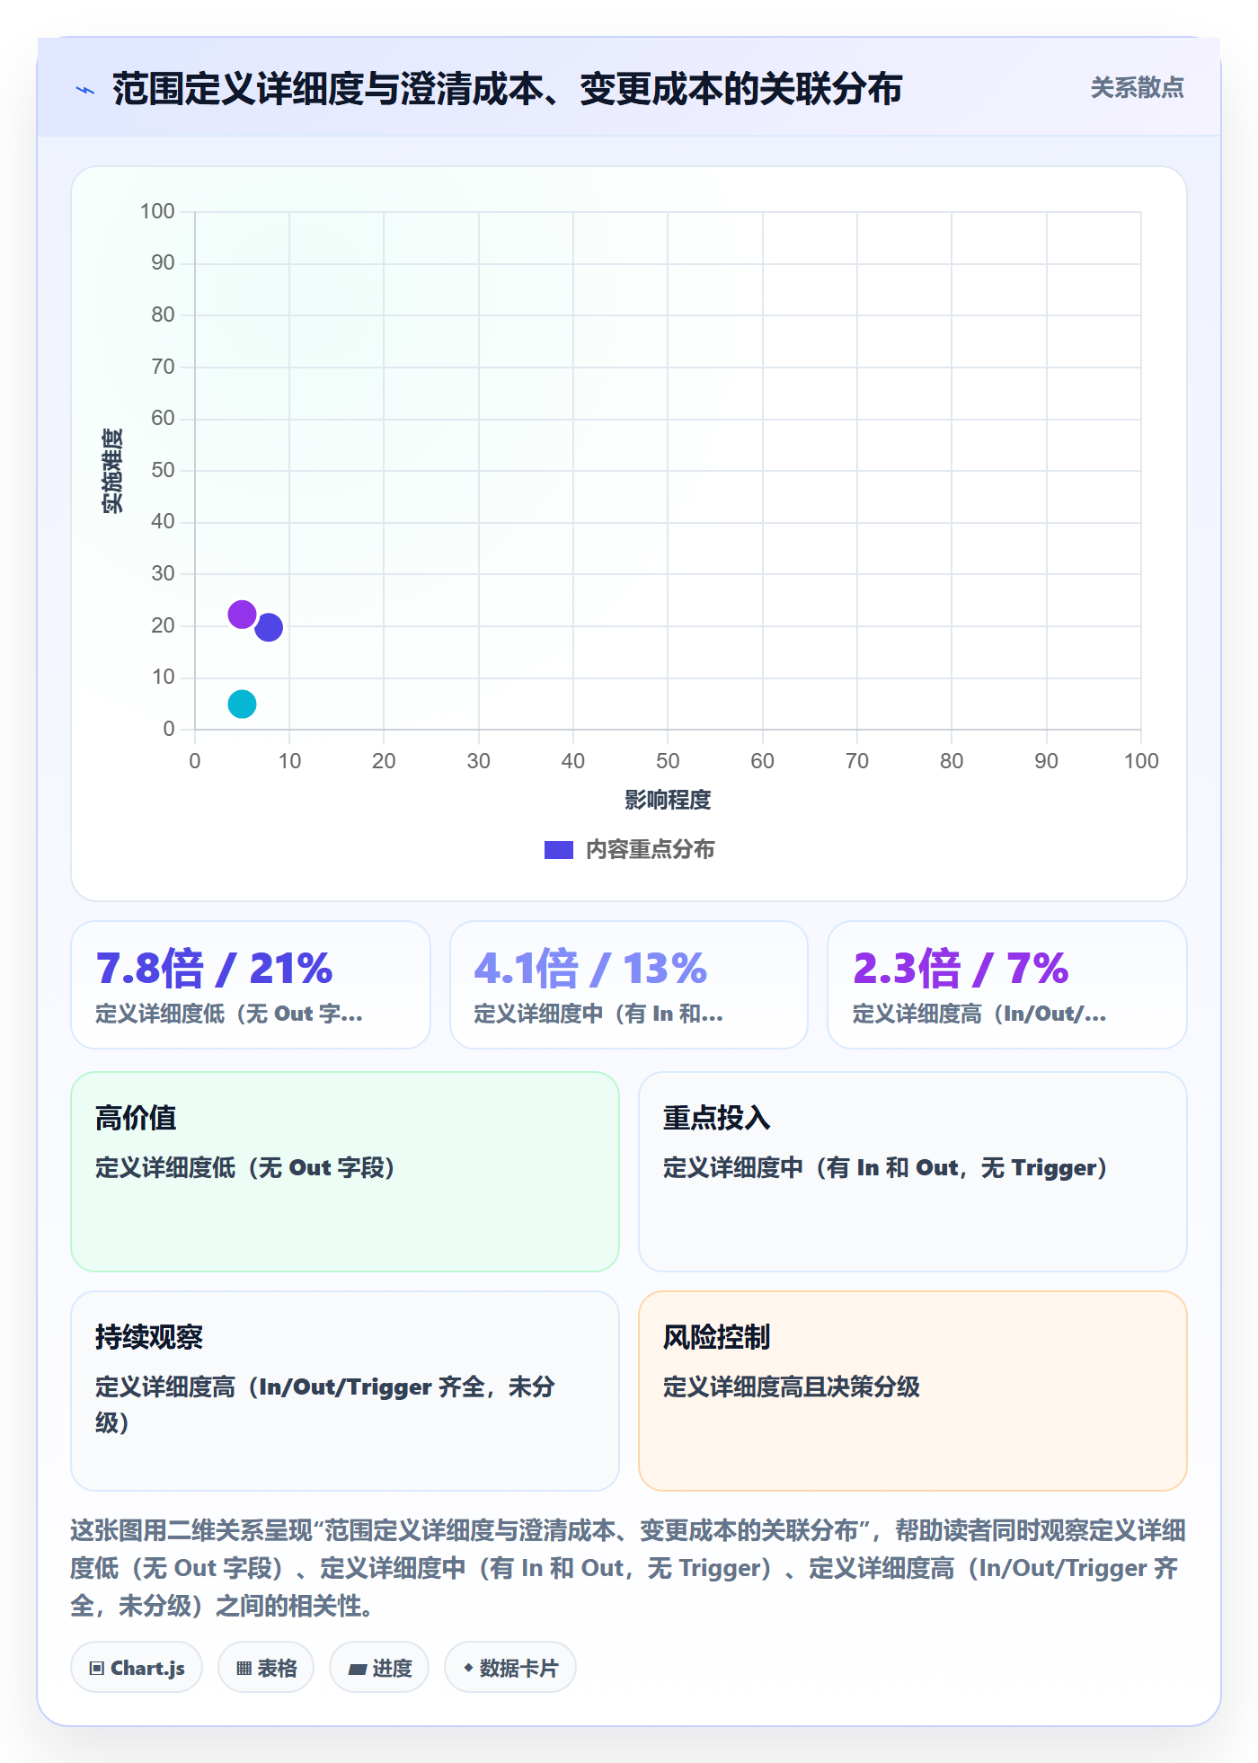The height and width of the screenshot is (1763, 1258).
Task: Click the cyan scatter point on the chart
Action: coord(242,704)
